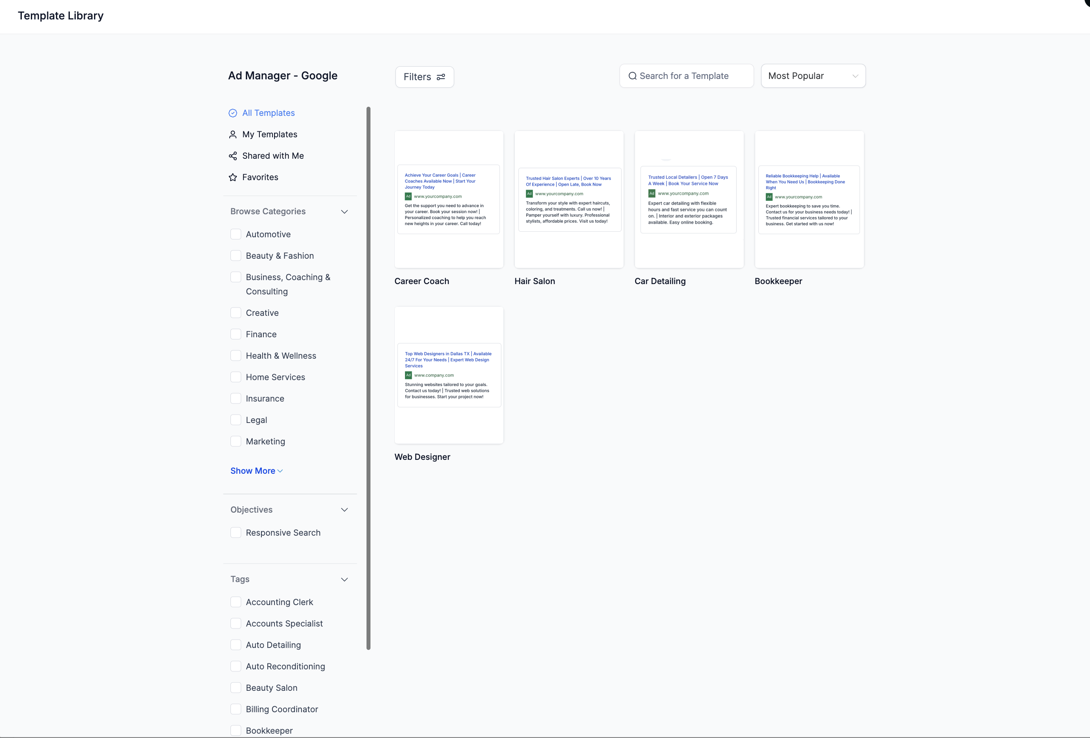Click the Filters sliders icon
Screen dimensions: 1090x738
pos(441,77)
